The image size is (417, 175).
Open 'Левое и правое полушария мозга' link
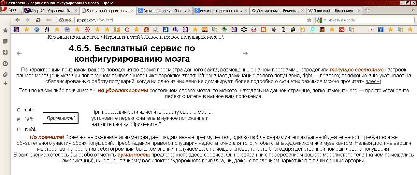[182, 37]
